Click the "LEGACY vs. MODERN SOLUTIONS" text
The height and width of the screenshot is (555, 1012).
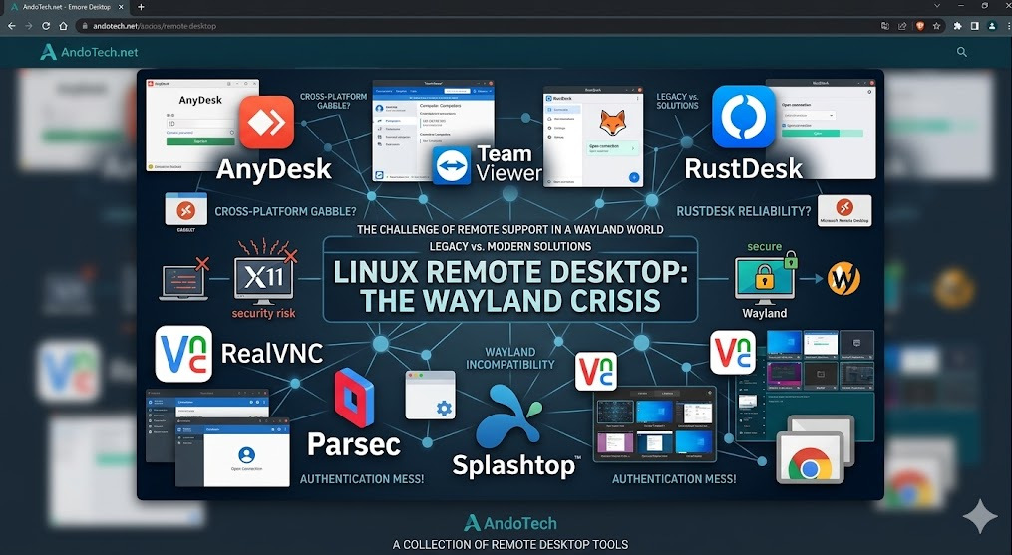[509, 246]
